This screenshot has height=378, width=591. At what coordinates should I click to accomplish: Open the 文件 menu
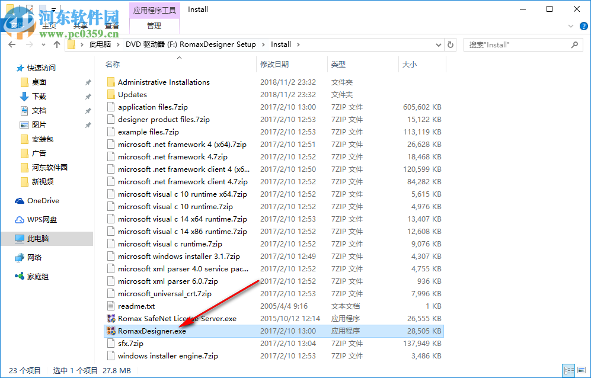click(x=16, y=25)
